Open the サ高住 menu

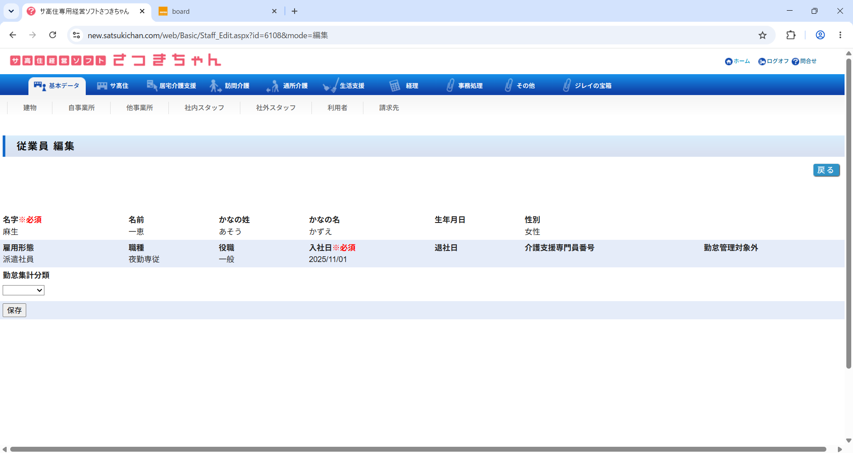pos(113,86)
